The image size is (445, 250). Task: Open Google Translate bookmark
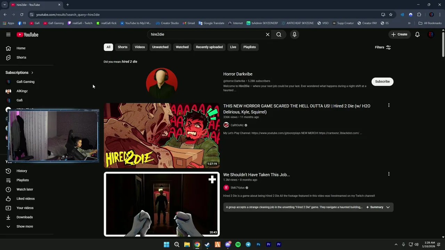tap(211, 23)
